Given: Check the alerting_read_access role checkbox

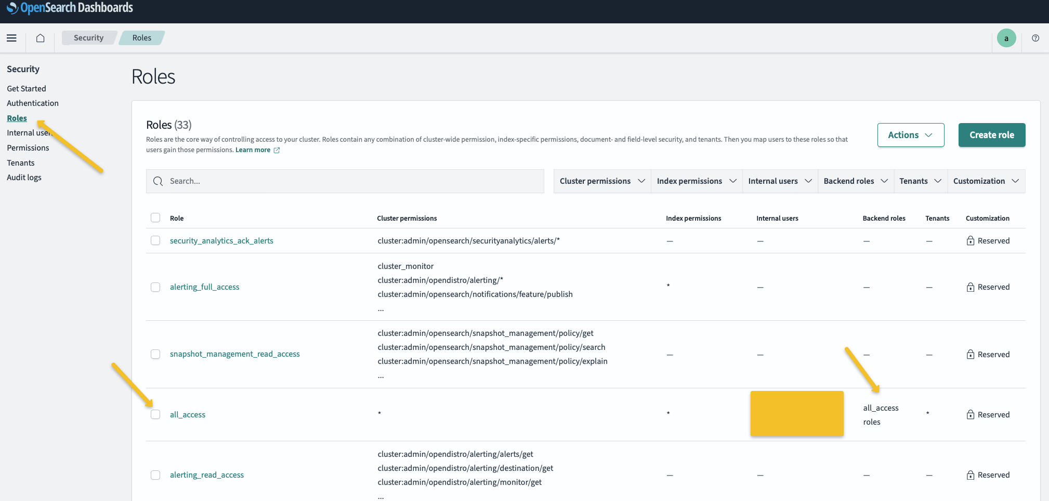Looking at the screenshot, I should [x=155, y=475].
